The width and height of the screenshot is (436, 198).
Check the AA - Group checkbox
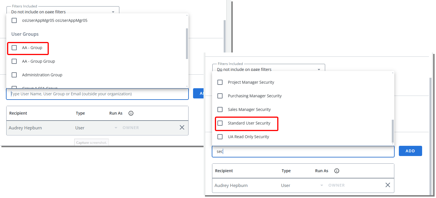click(x=14, y=47)
